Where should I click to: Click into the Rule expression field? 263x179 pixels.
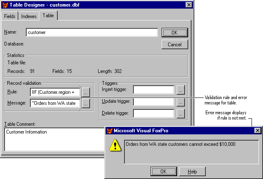[55, 92]
